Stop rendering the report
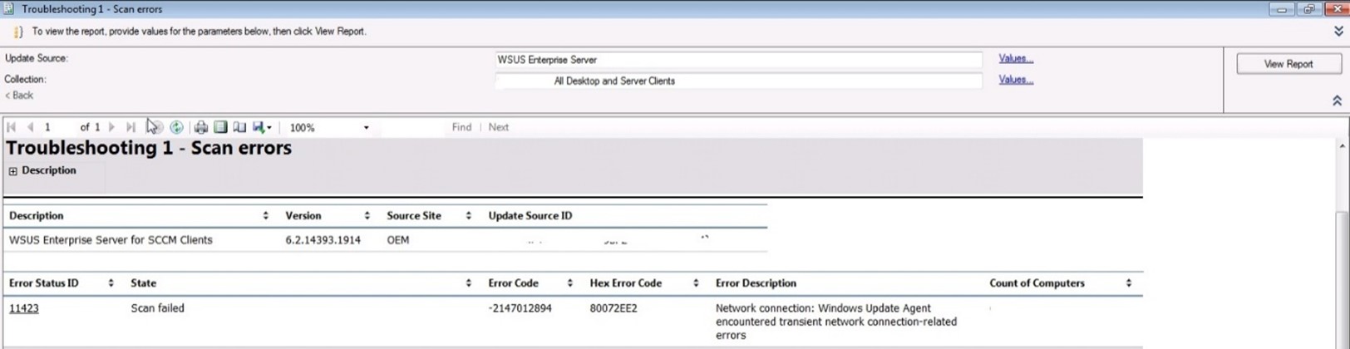The height and width of the screenshot is (349, 1350). click(x=156, y=127)
